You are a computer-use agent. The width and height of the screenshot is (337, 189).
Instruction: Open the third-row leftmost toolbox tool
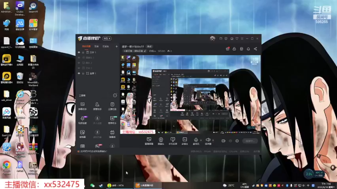pyautogui.click(x=83, y=134)
